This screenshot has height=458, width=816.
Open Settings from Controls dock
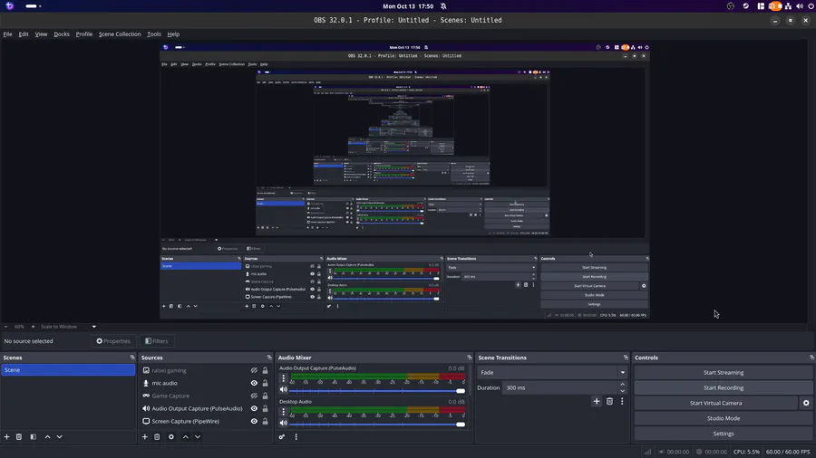click(724, 434)
